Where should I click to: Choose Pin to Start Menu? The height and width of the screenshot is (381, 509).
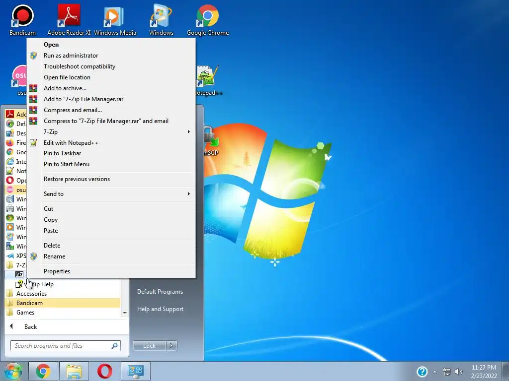point(111,164)
